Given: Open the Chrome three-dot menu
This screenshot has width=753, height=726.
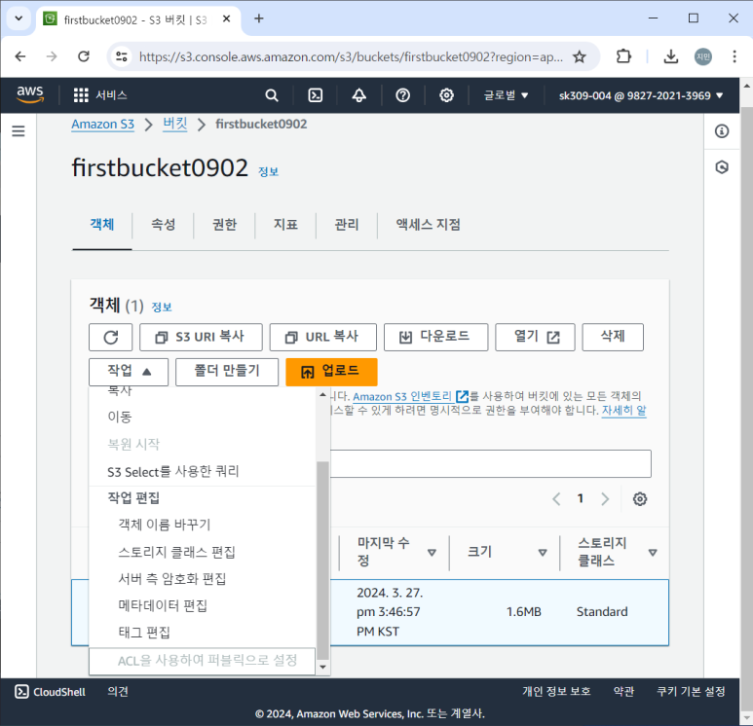Looking at the screenshot, I should tap(734, 56).
